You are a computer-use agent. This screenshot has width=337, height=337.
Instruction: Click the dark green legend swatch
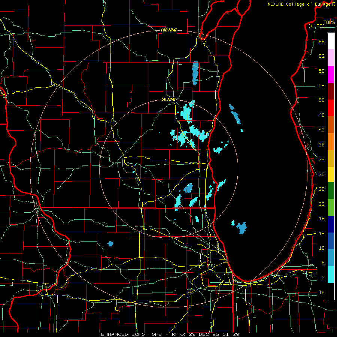[x=331, y=191]
